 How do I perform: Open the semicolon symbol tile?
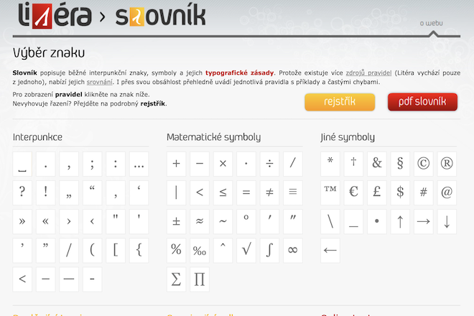(x=93, y=164)
